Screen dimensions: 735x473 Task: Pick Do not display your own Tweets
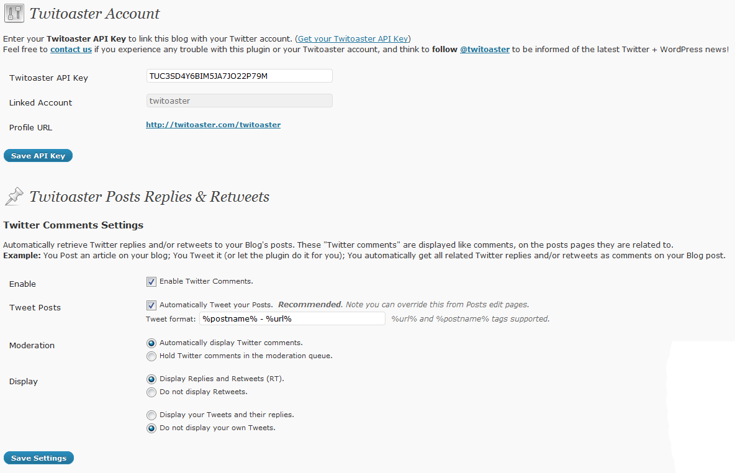click(x=151, y=428)
